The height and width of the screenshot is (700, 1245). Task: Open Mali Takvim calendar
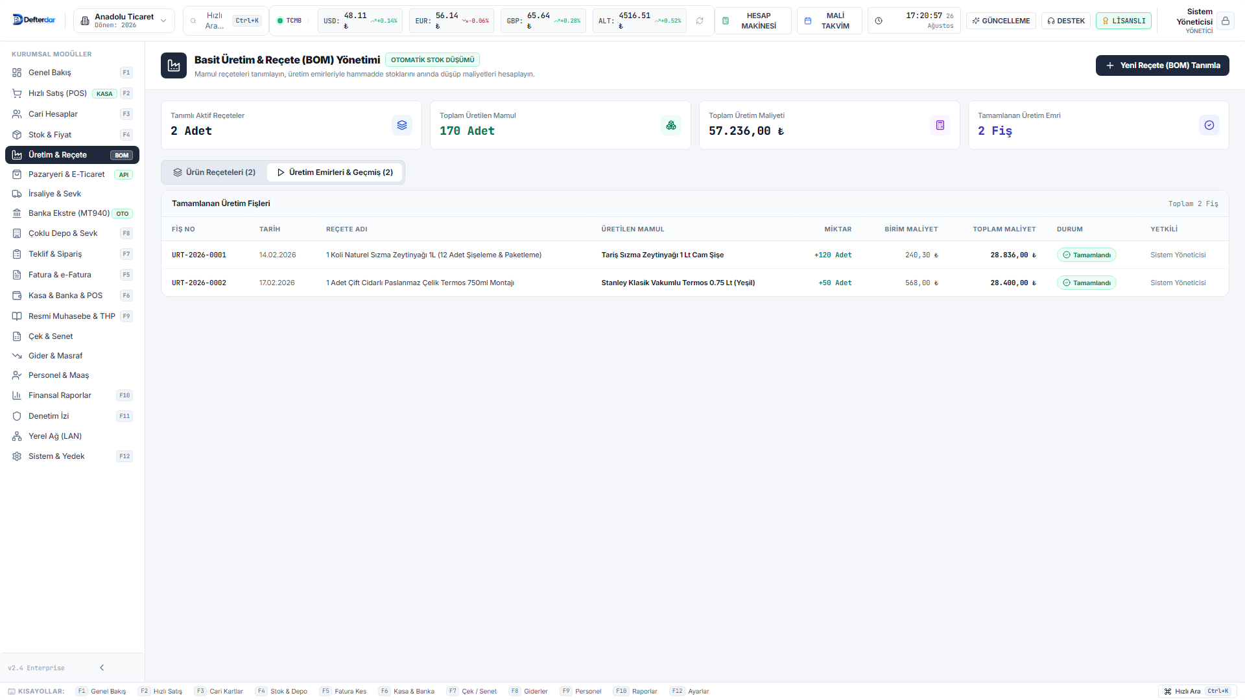tap(829, 21)
